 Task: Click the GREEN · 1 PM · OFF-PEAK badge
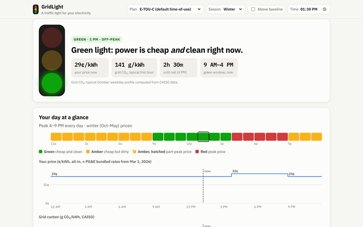coord(97,39)
